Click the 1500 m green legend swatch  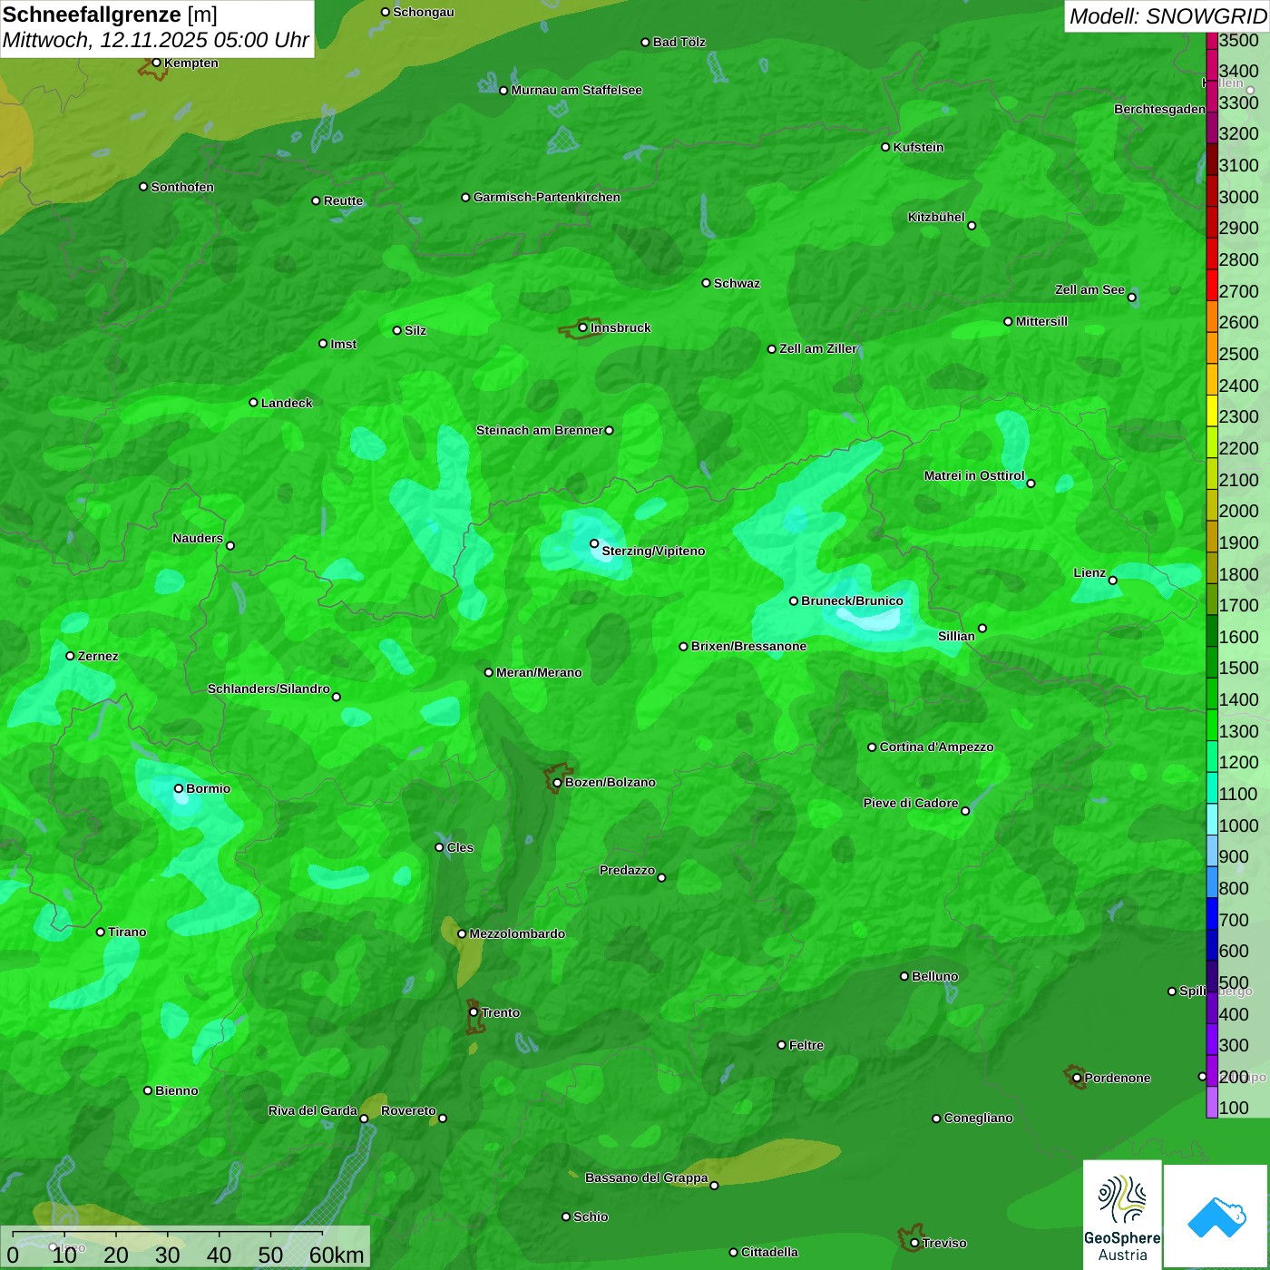[1212, 661]
